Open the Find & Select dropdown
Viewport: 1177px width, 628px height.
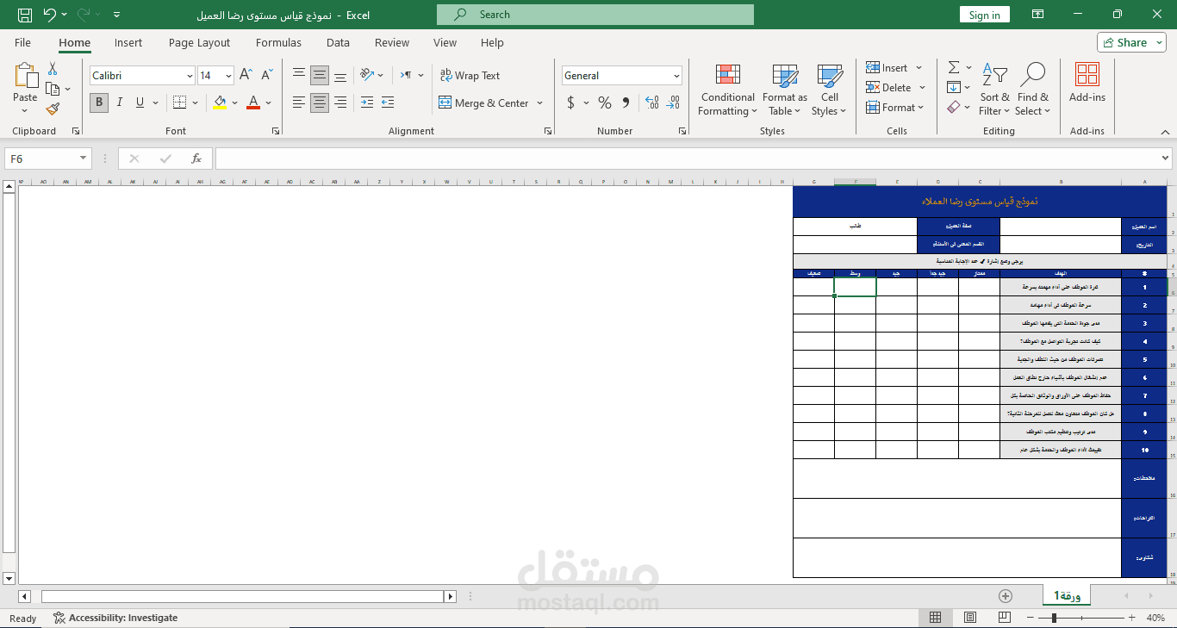point(1032,90)
